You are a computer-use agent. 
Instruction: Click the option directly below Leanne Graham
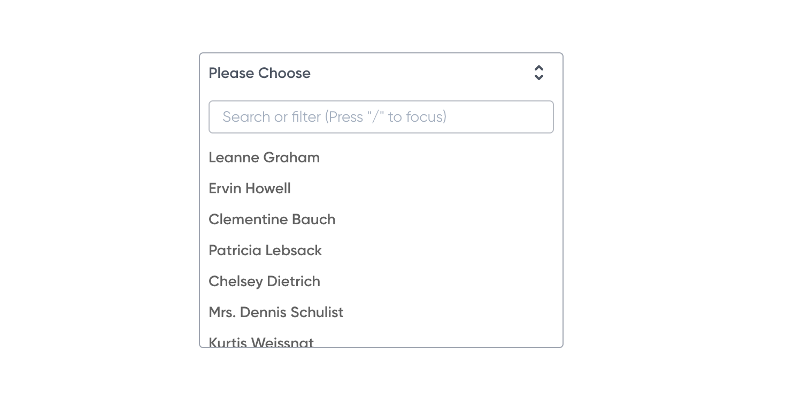pyautogui.click(x=250, y=188)
